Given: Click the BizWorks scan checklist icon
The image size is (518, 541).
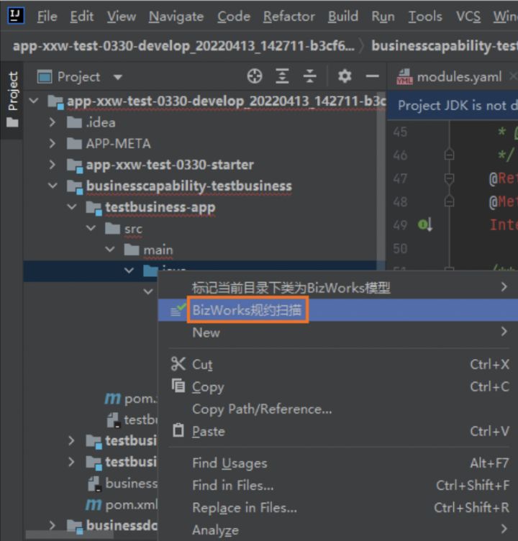Looking at the screenshot, I should pos(178,309).
